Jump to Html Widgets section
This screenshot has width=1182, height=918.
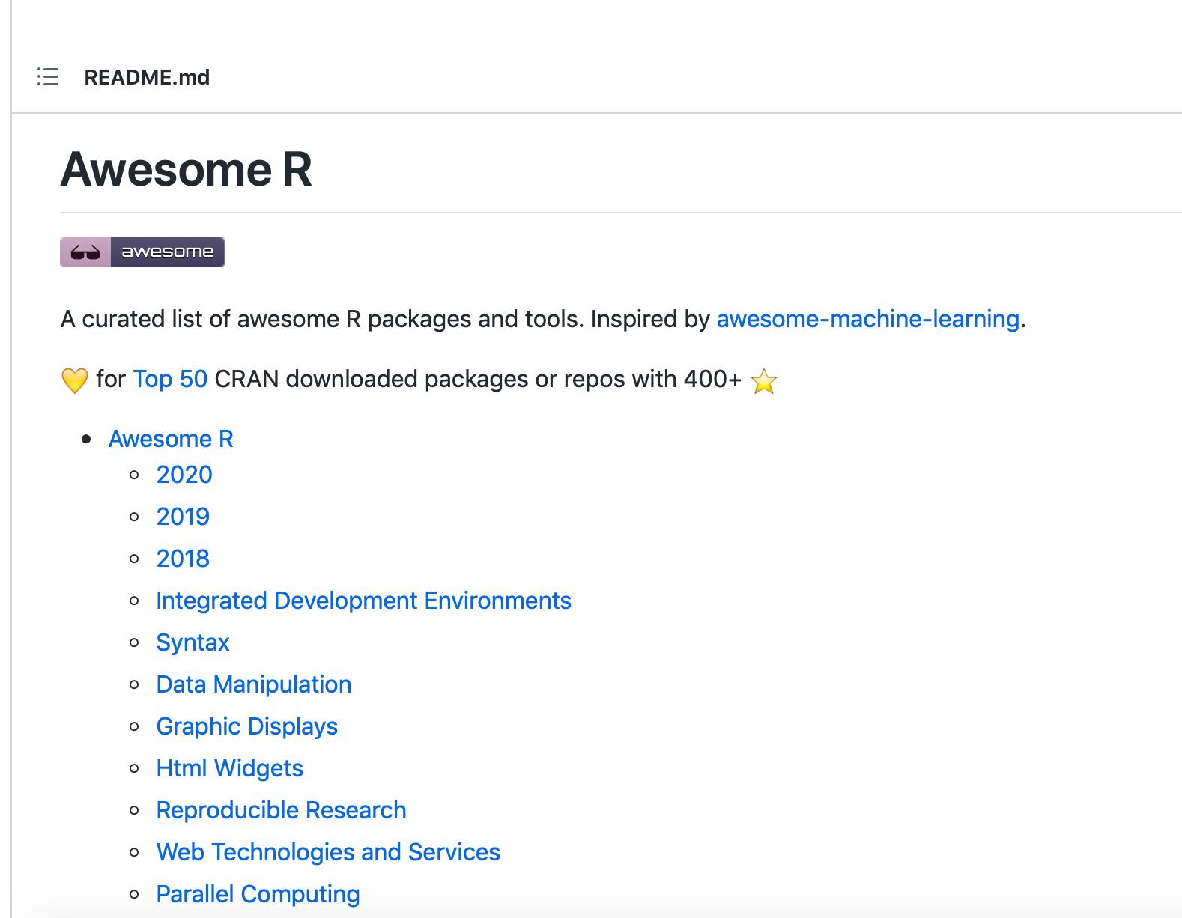point(229,768)
